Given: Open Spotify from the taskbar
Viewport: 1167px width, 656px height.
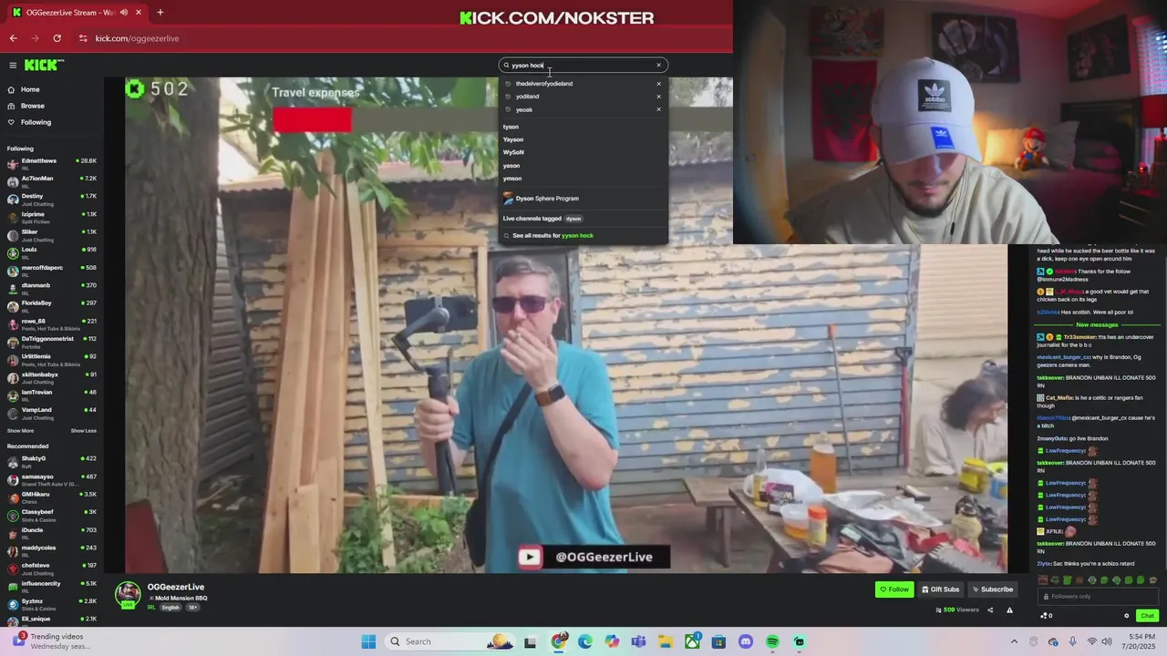Looking at the screenshot, I should pos(772,641).
